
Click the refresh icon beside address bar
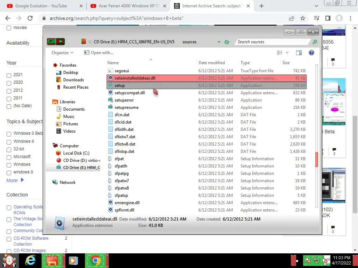[227, 42]
